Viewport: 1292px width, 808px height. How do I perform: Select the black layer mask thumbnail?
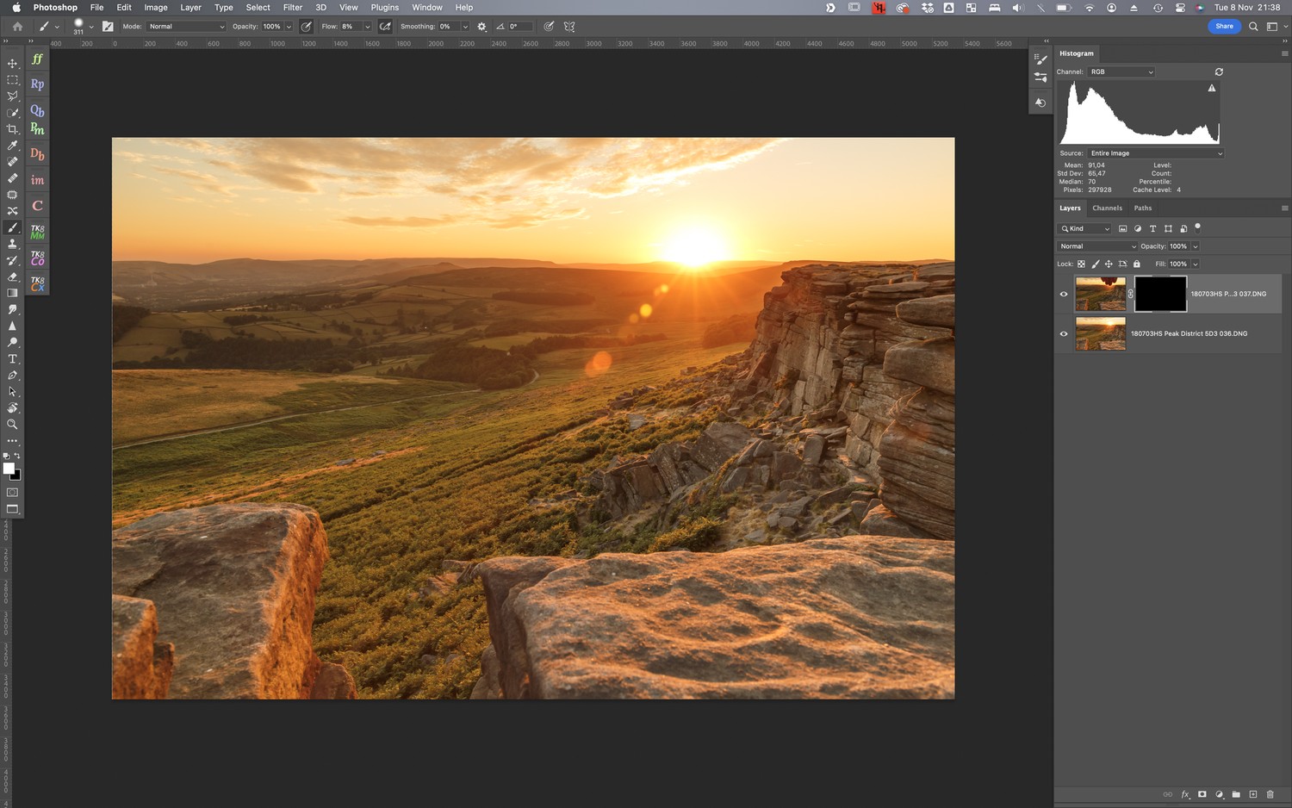pos(1160,295)
